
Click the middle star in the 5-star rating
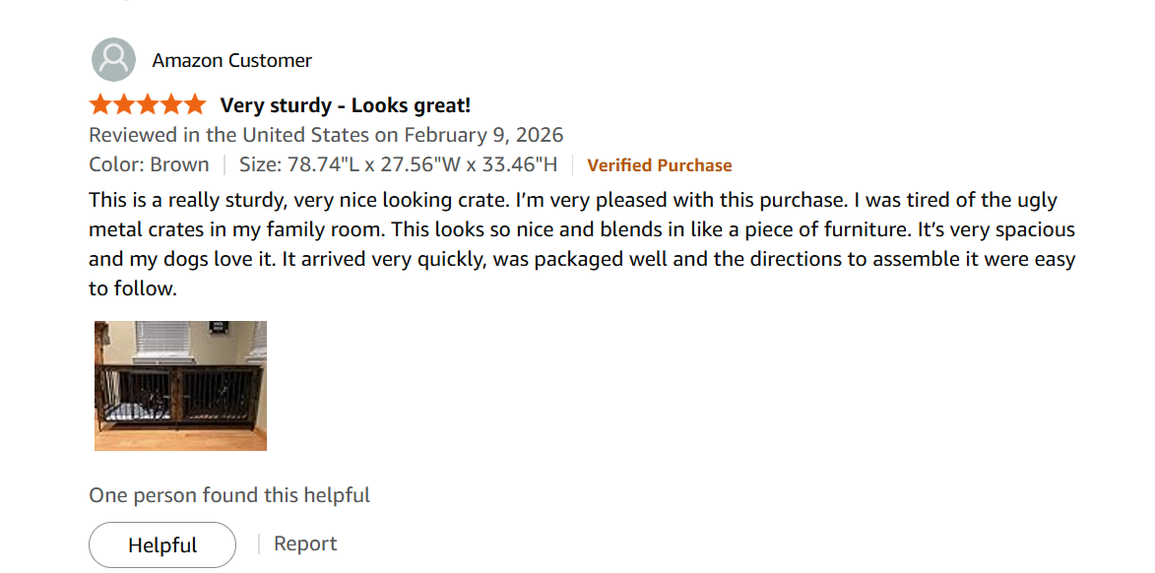point(147,103)
